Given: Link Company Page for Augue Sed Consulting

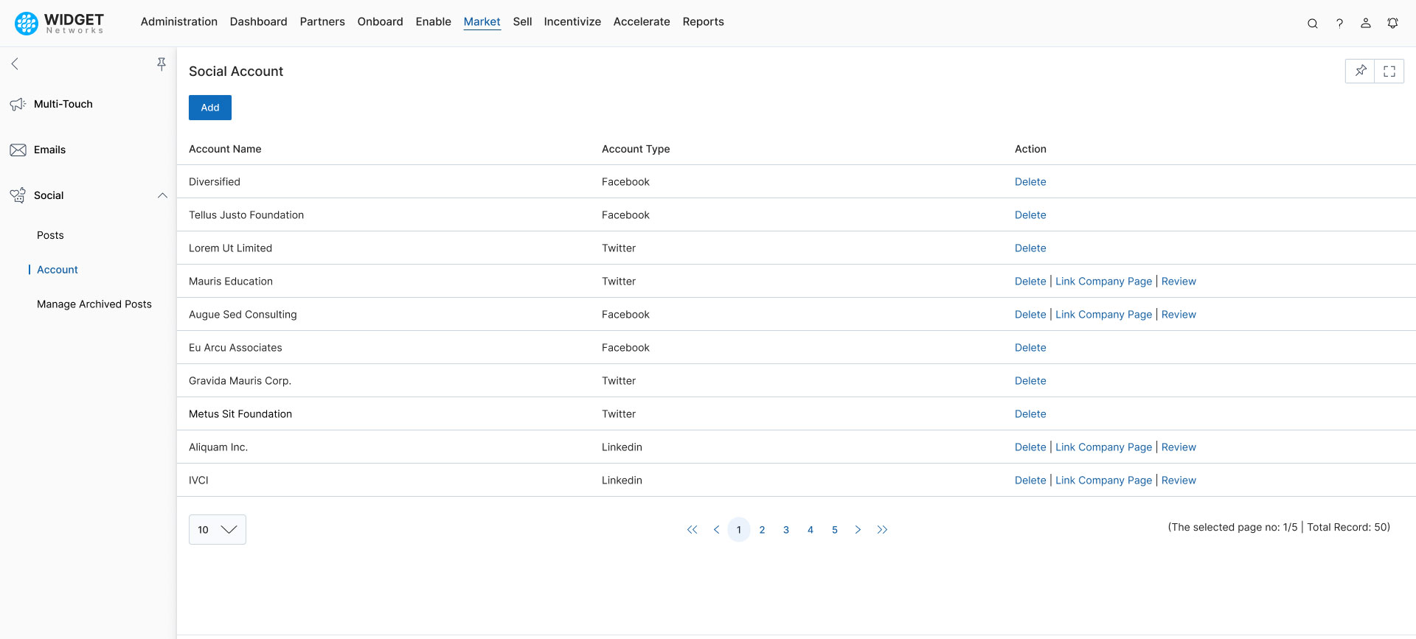Looking at the screenshot, I should point(1104,315).
